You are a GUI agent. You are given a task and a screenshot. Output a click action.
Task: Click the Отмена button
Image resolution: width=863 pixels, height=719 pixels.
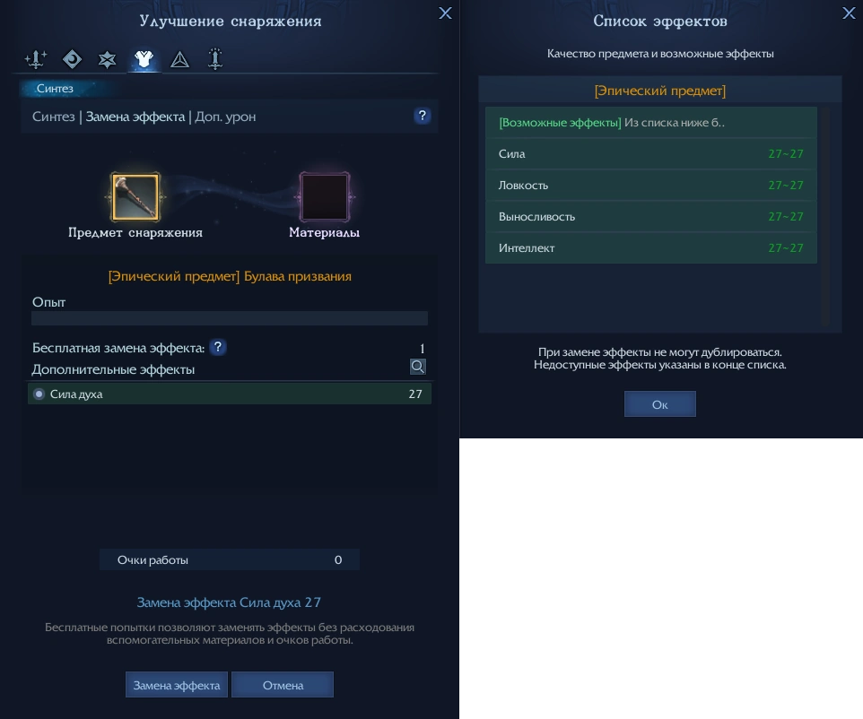point(283,685)
